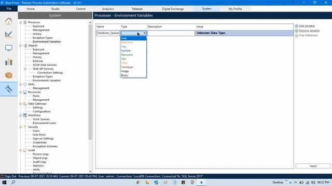Viewport: 332px width, 186px height.
Task: Click the Remove Variable link
Action: click(309, 30)
